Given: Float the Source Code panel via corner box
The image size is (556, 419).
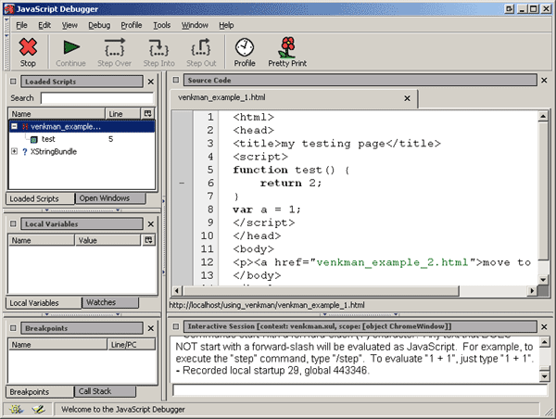Looking at the screenshot, I should point(176,80).
